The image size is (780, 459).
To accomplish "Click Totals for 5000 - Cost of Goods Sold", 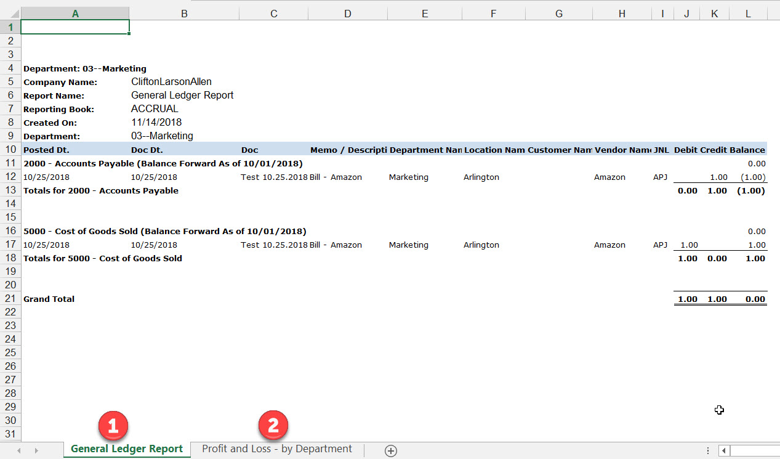I will (x=102, y=258).
